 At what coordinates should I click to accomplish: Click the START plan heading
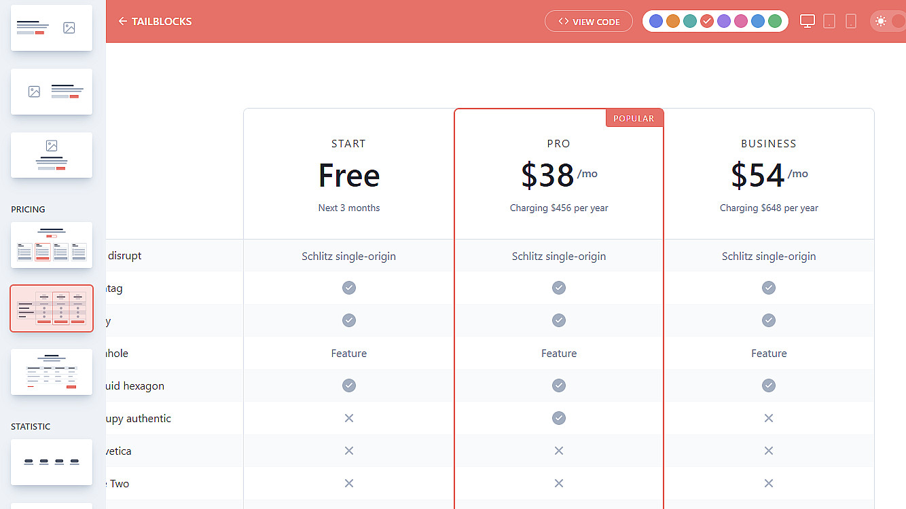[x=348, y=144]
